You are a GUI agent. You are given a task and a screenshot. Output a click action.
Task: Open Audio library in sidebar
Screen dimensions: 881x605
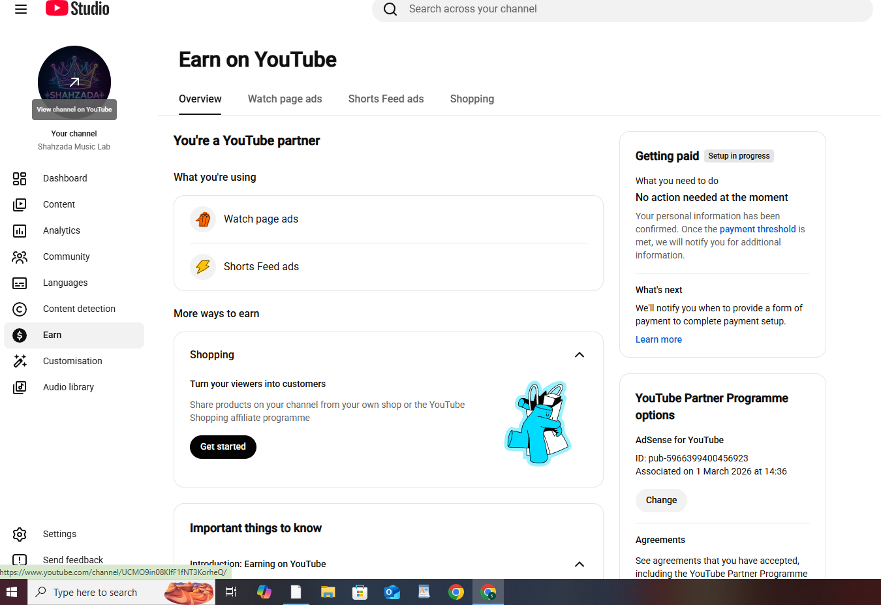pyautogui.click(x=74, y=387)
